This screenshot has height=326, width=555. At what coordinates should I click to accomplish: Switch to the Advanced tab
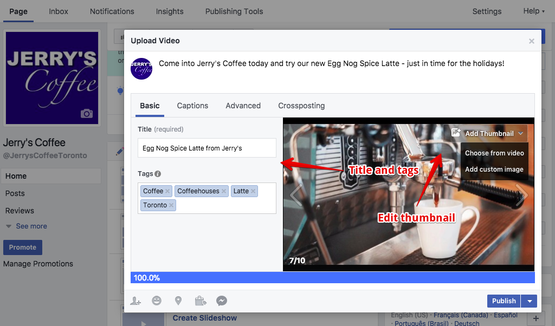[243, 106]
